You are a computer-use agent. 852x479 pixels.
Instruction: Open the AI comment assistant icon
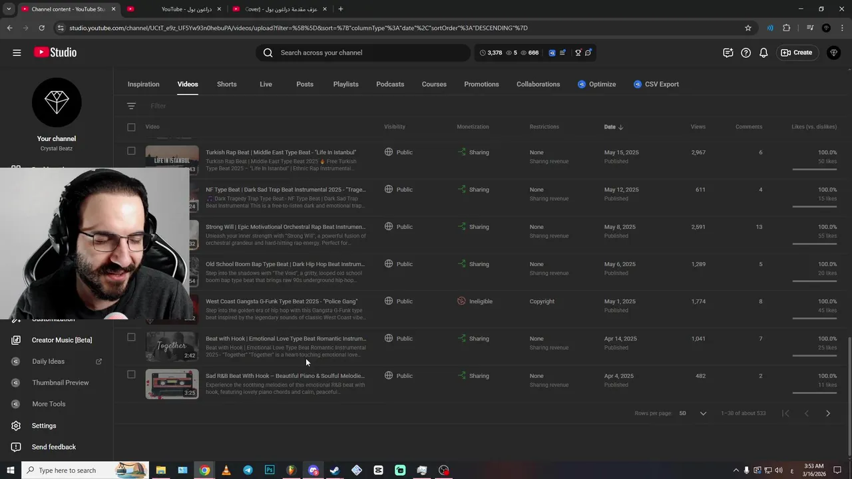[x=728, y=53]
